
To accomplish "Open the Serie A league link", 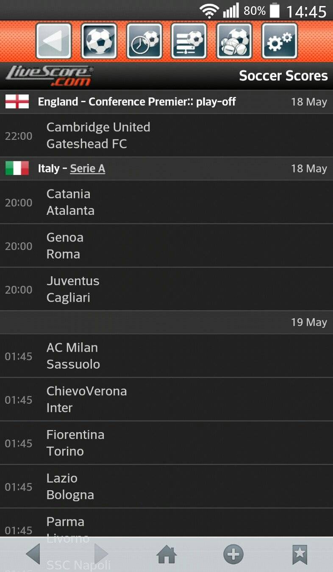I will (x=88, y=169).
